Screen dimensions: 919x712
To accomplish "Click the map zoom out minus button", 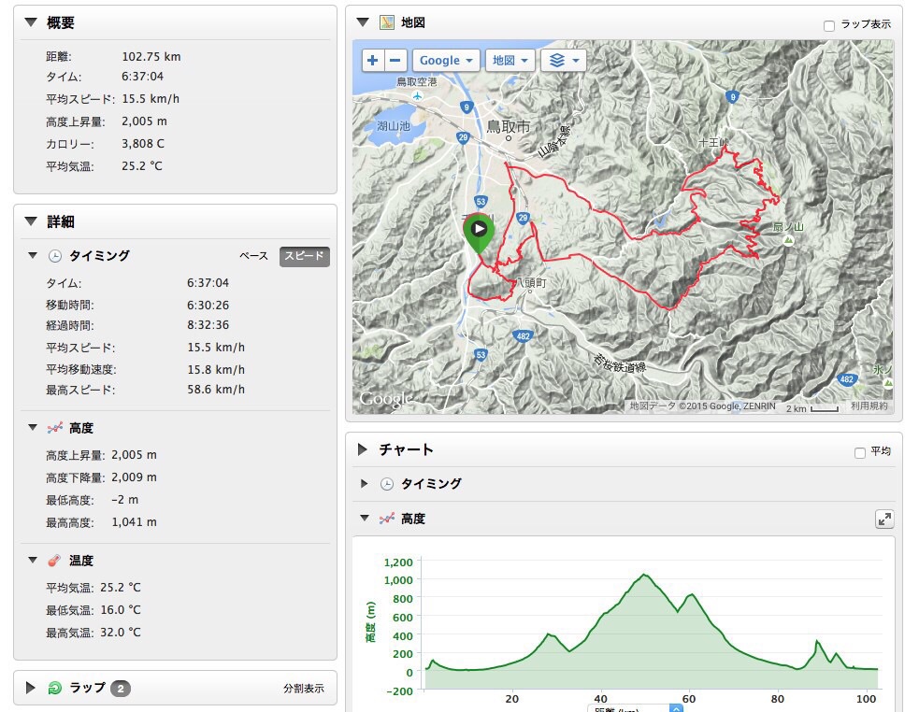I will click(395, 61).
